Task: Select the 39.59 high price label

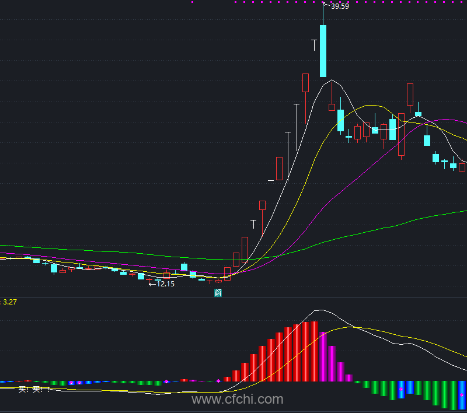Action: click(340, 6)
